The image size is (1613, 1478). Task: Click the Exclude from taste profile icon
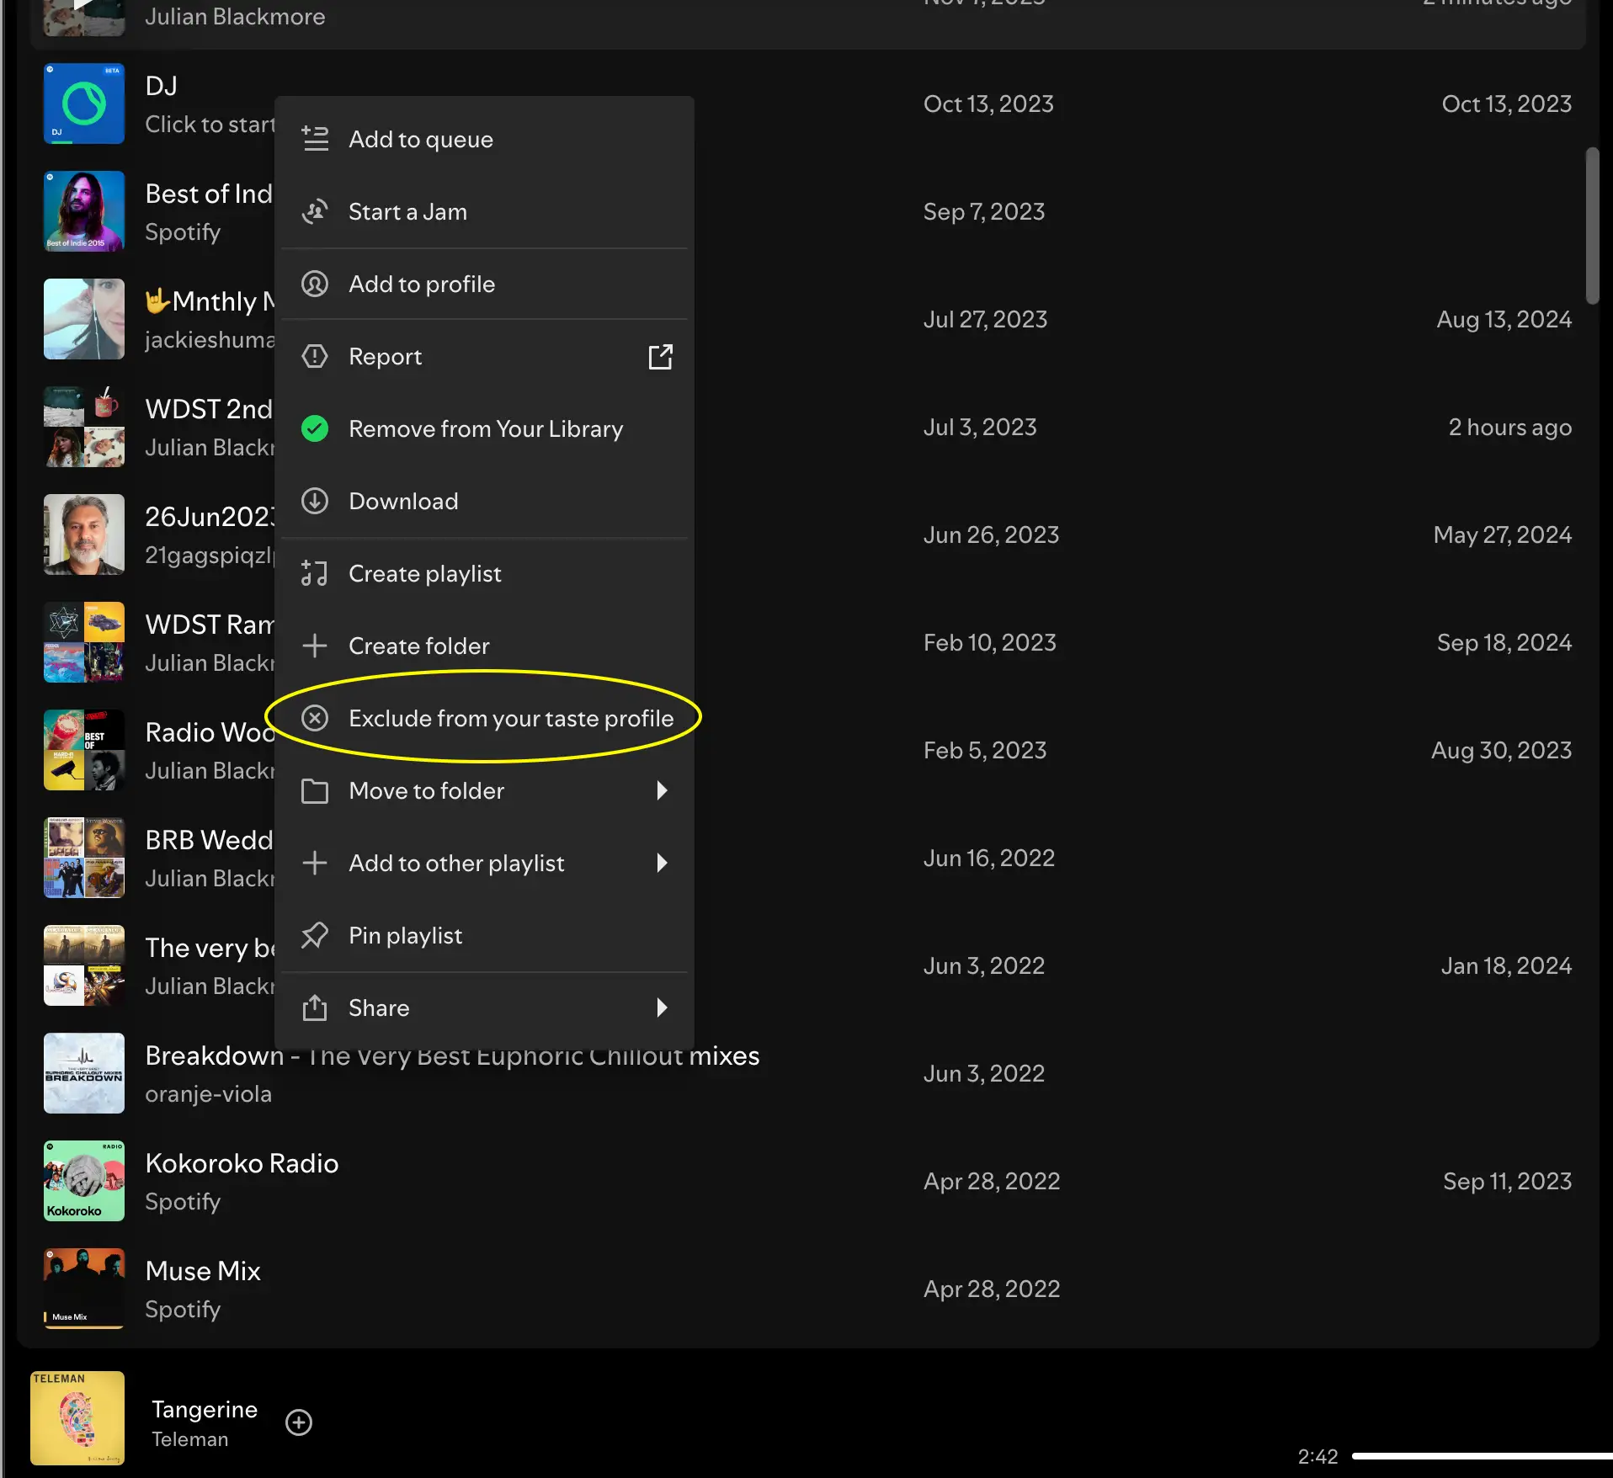coord(315,718)
